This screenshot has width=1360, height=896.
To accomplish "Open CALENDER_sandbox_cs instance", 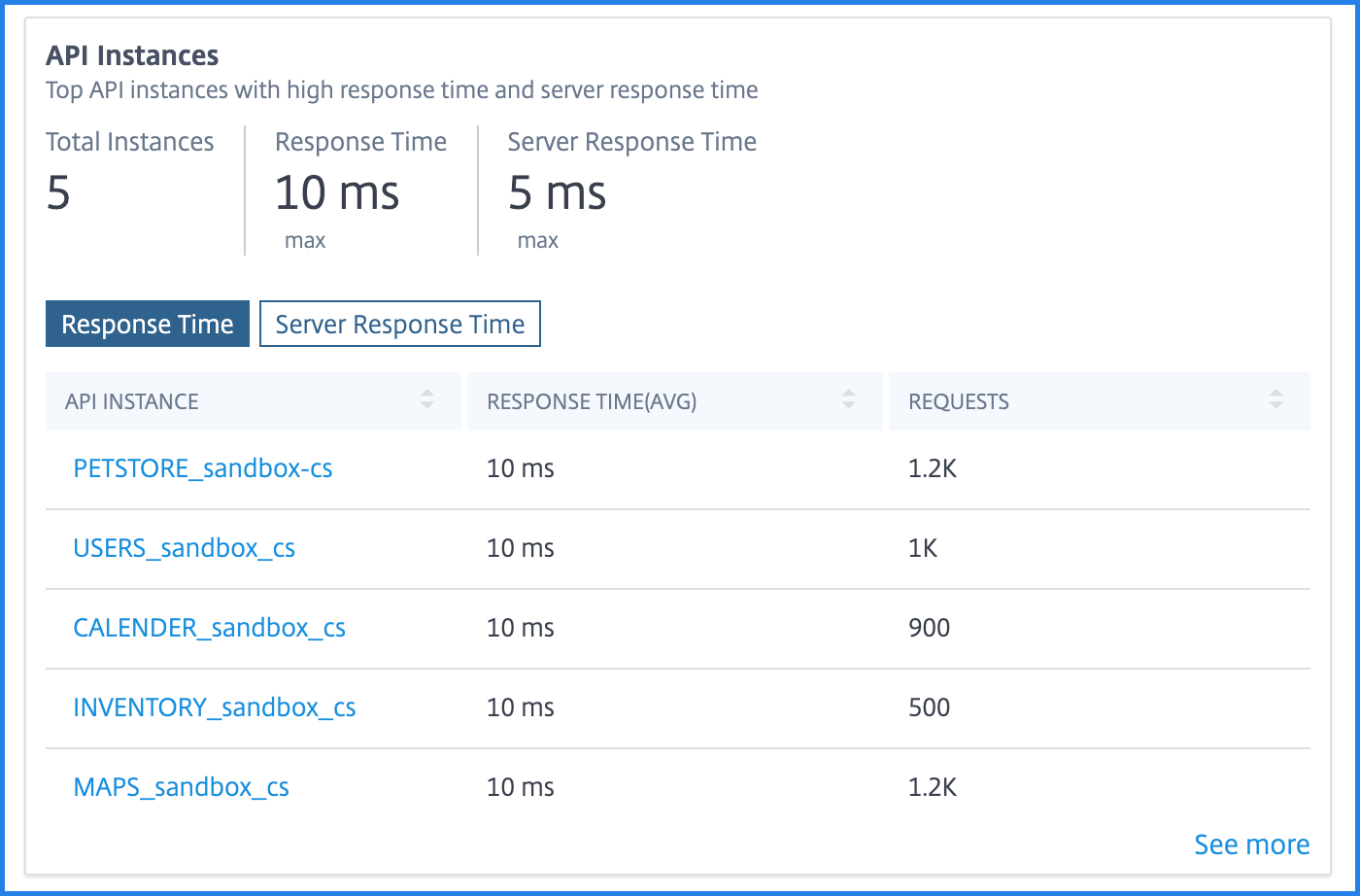I will click(210, 628).
